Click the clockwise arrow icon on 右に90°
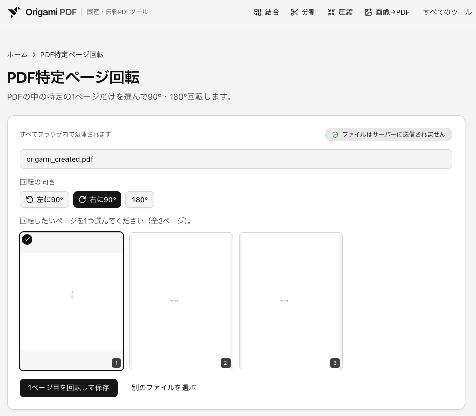Viewport: 476px width, 416px height. tap(82, 200)
